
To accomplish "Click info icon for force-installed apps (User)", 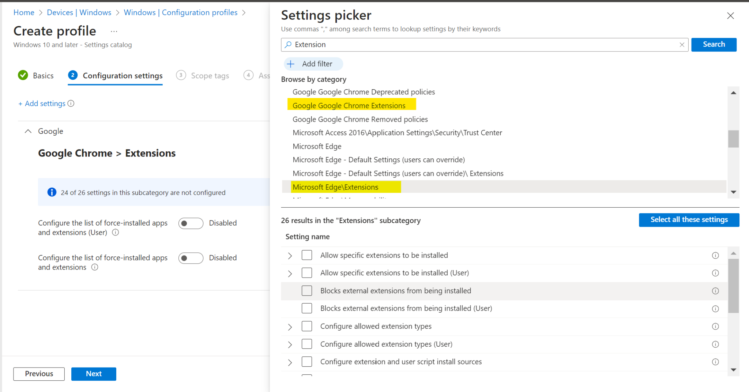I will pos(115,233).
